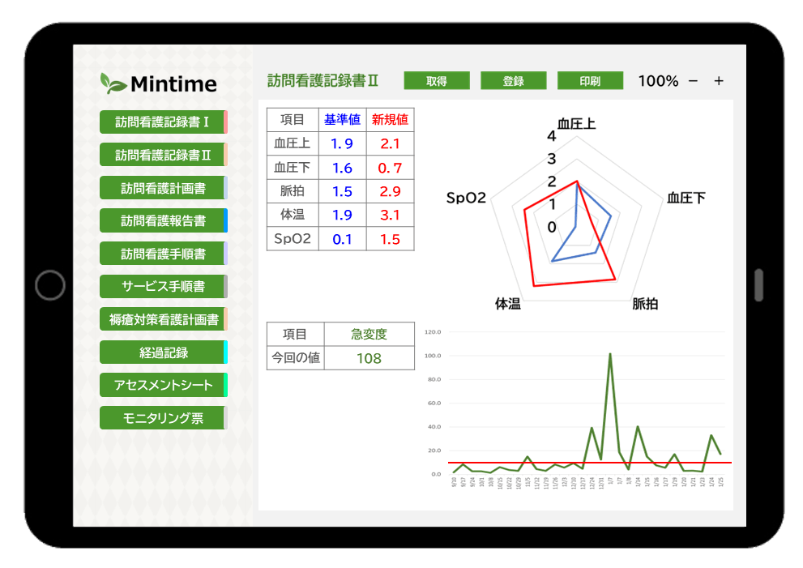This screenshot has width=803, height=568.
Task: Open 褥瘡対策看護計画書
Action: click(x=162, y=319)
